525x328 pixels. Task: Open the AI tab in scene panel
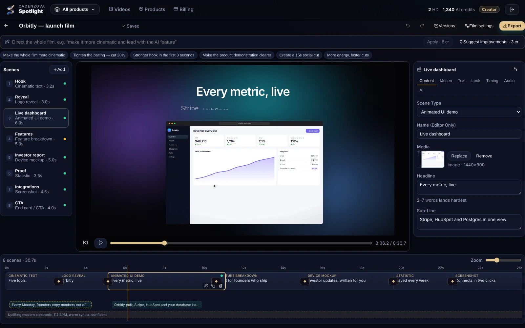click(x=421, y=90)
